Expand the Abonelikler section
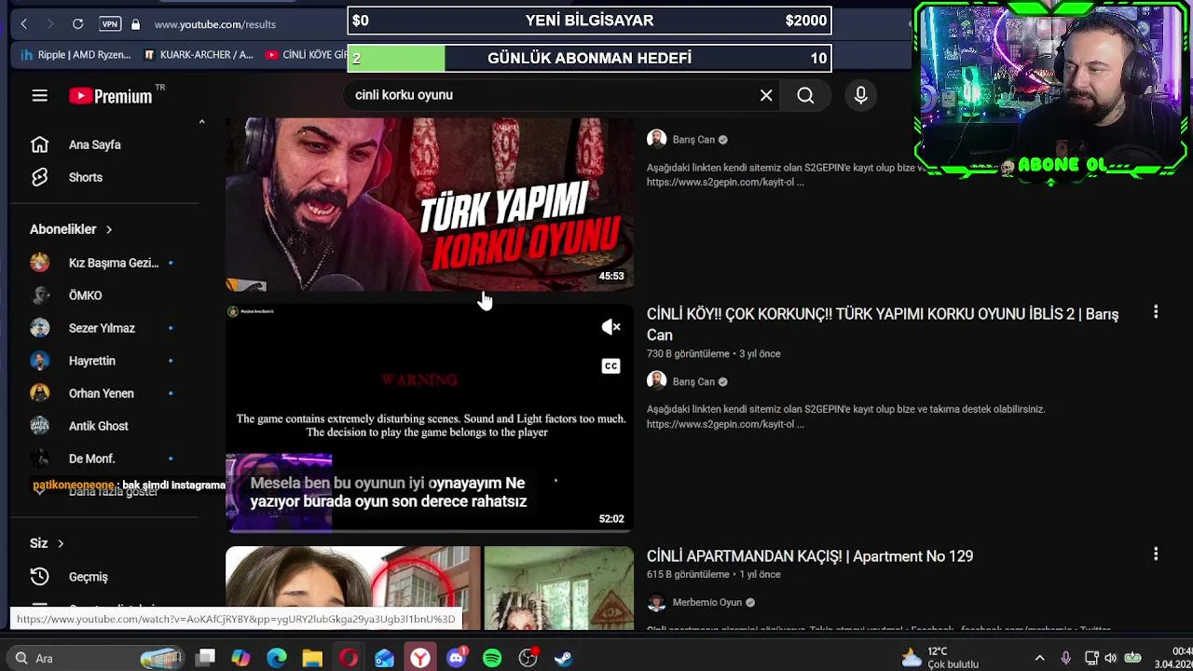The width and height of the screenshot is (1193, 671). pos(71,229)
